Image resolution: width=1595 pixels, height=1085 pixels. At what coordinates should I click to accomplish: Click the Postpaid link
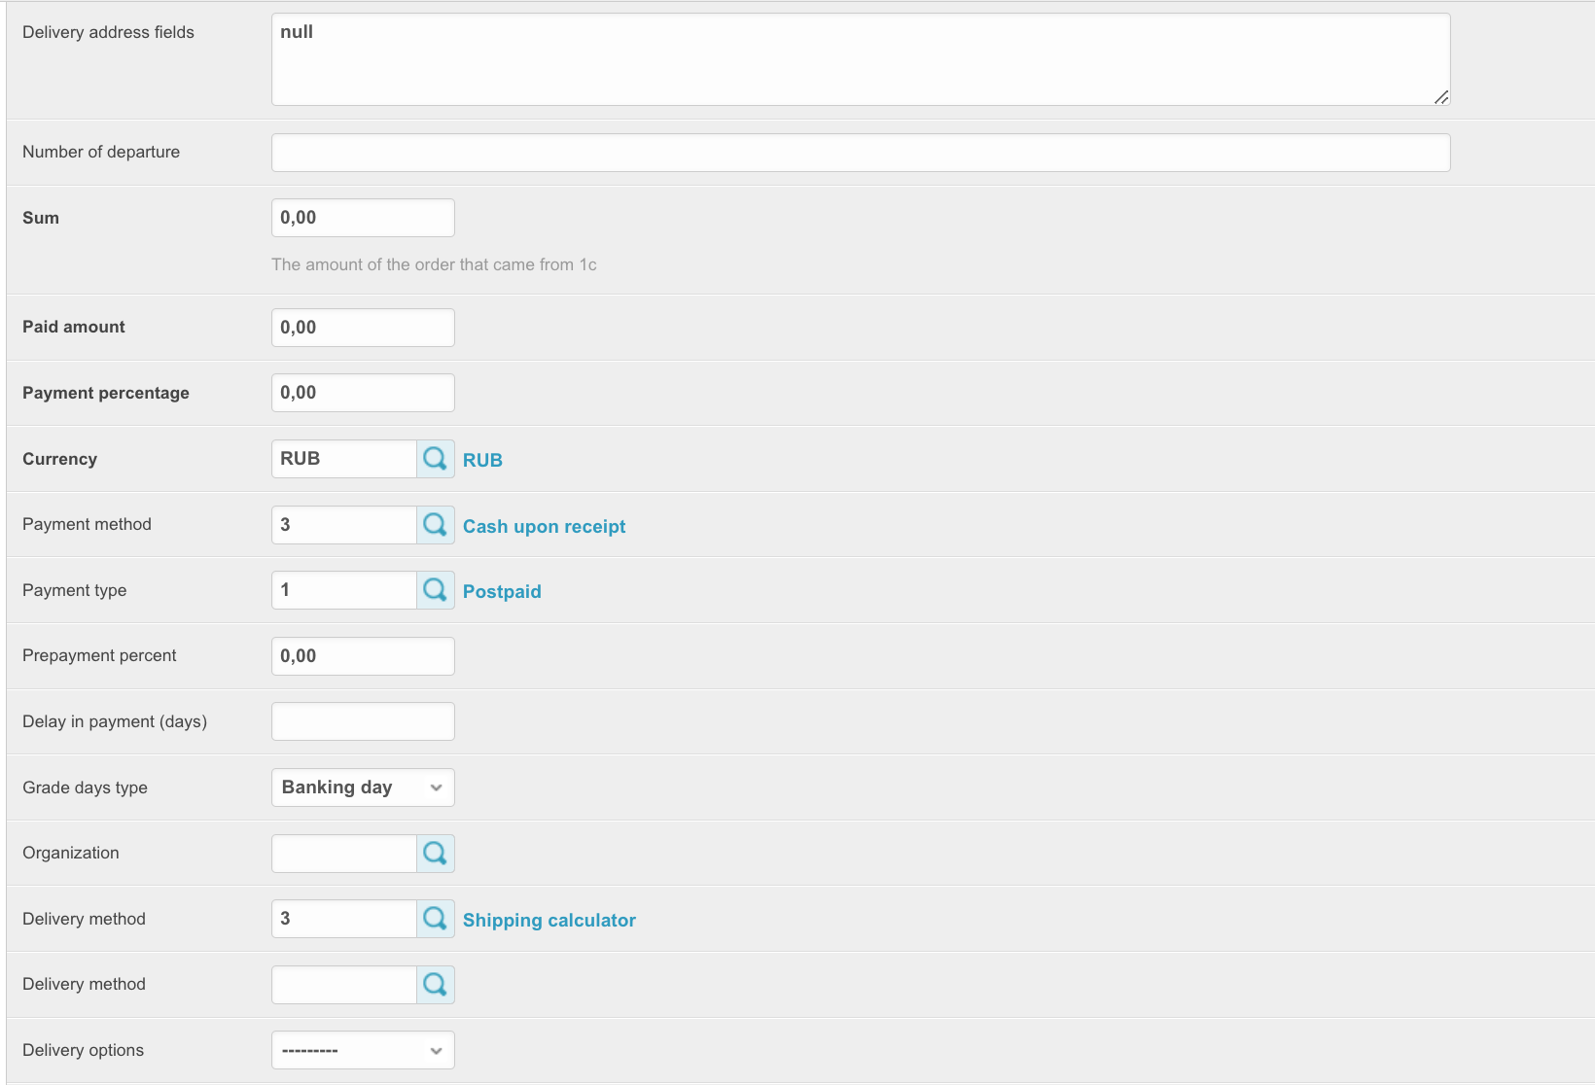(502, 591)
